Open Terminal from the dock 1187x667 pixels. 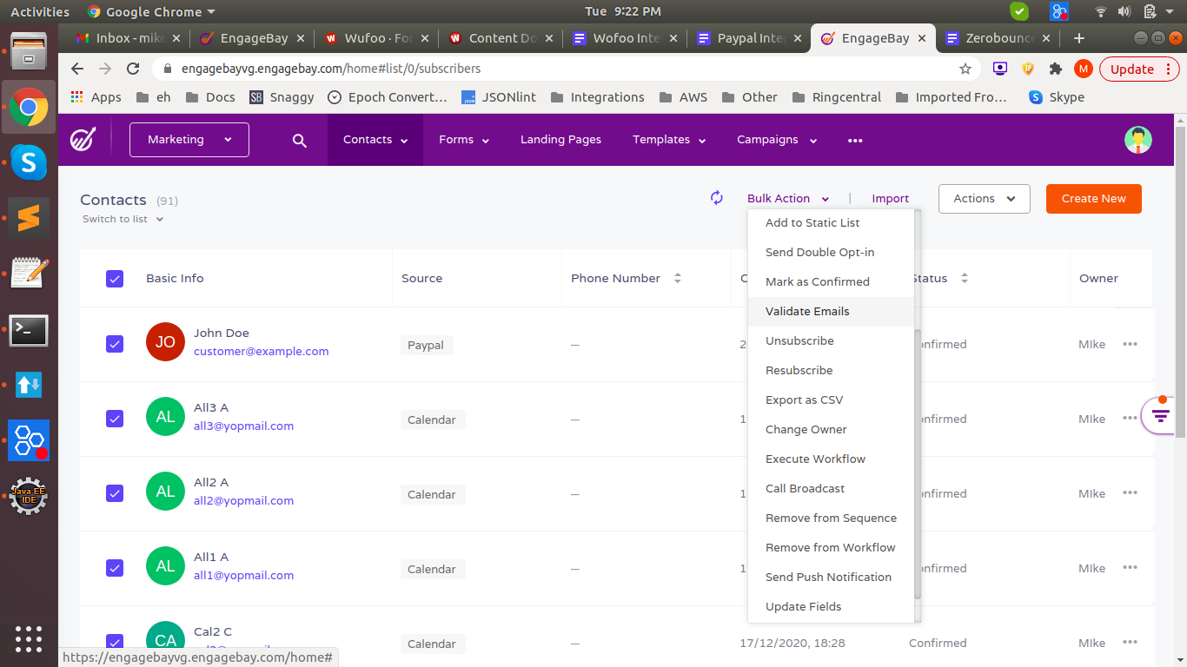pos(29,330)
